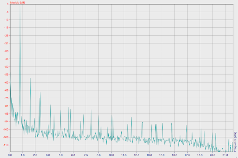Click the 20.0 kHz axis label
Image resolution: width=238 pixels, height=158 pixels.
point(212,155)
